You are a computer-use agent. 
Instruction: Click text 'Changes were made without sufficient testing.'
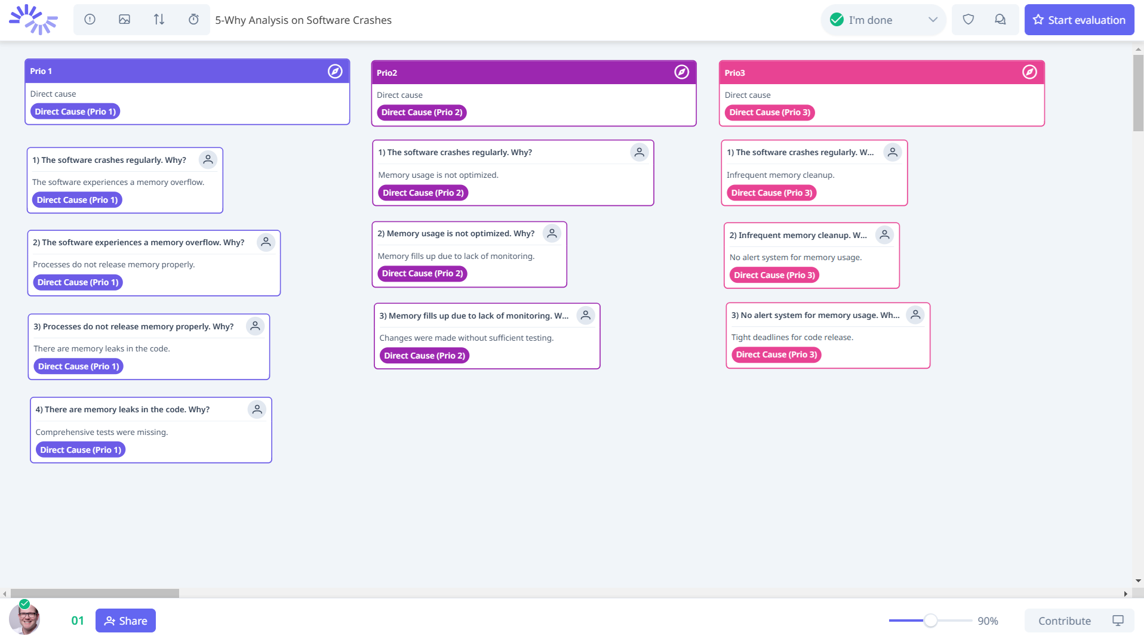pos(466,338)
